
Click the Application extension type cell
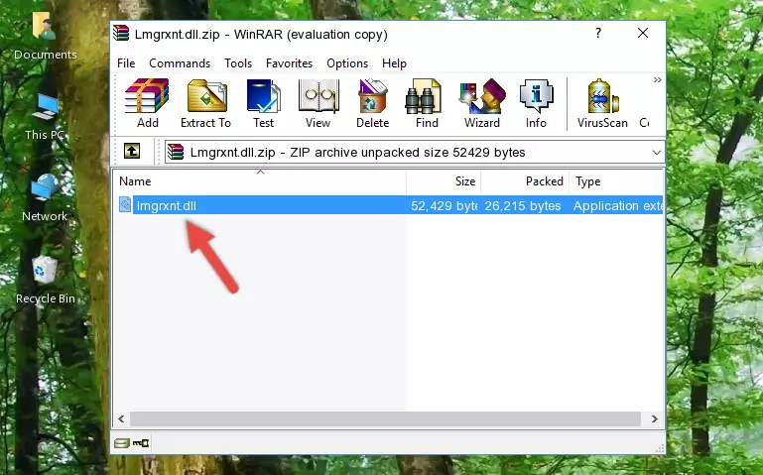click(617, 205)
